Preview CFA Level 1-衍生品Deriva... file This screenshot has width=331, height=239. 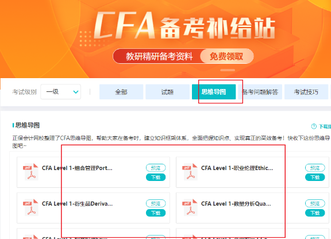[156, 203]
